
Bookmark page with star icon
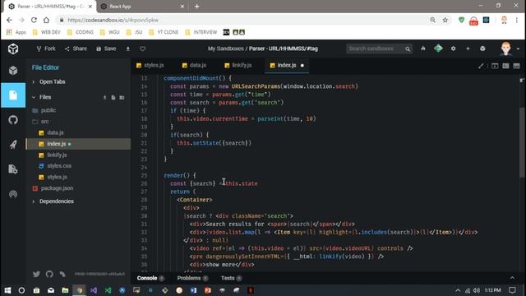tap(445, 20)
